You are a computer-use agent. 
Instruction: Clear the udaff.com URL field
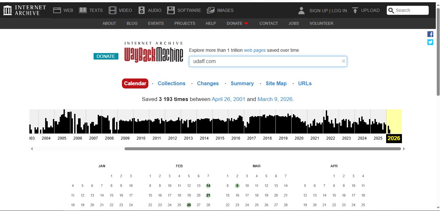click(x=344, y=61)
